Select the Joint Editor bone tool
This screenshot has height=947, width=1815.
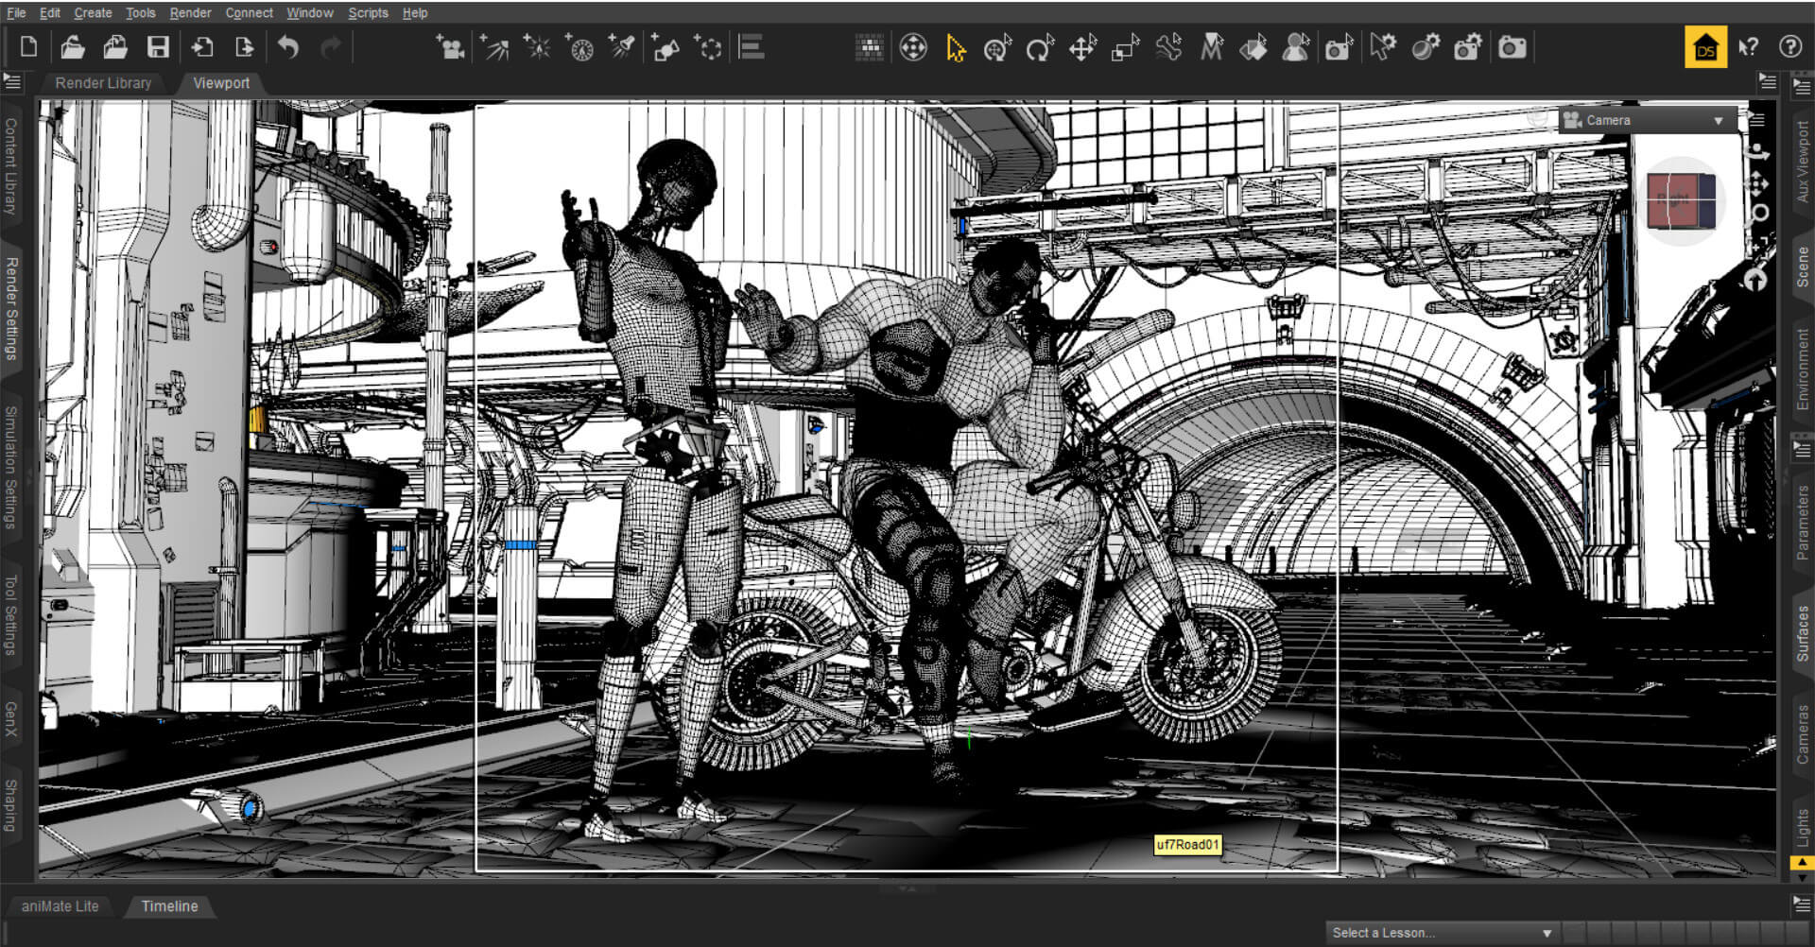1168,47
